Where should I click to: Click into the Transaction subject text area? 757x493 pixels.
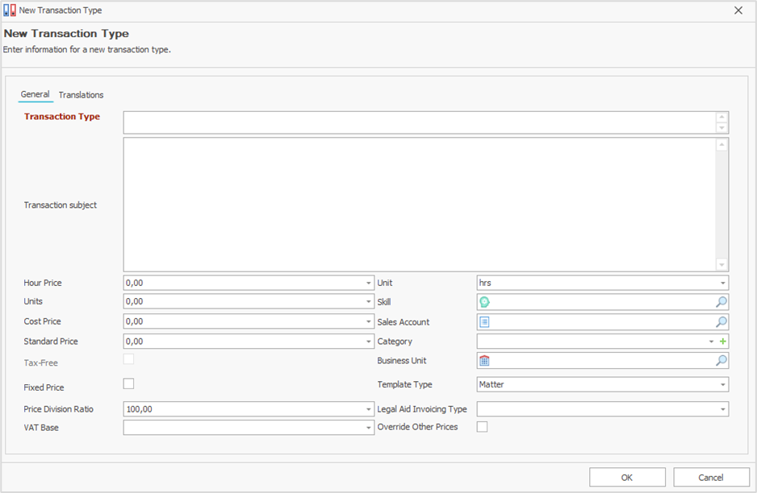(x=420, y=205)
